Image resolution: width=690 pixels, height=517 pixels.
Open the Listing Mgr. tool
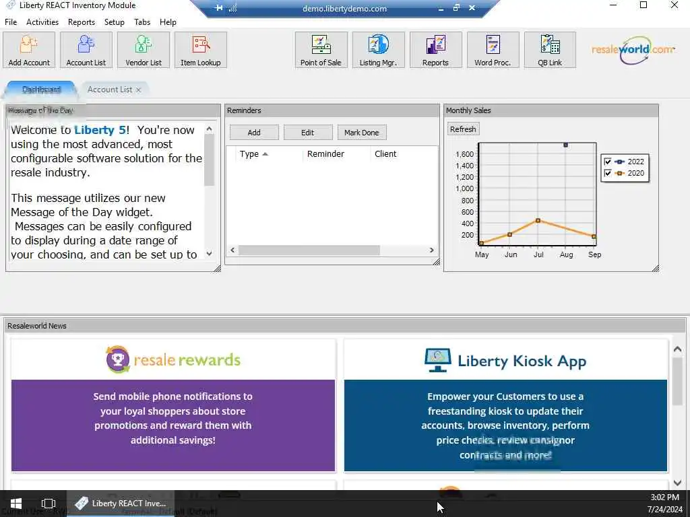[x=378, y=50]
